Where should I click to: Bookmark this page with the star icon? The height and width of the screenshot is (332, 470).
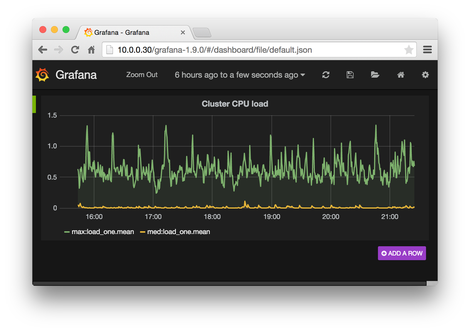pyautogui.click(x=409, y=50)
